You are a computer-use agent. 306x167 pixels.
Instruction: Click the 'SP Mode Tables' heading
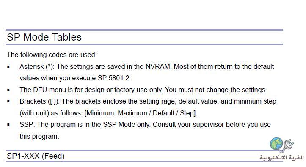click(x=44, y=37)
